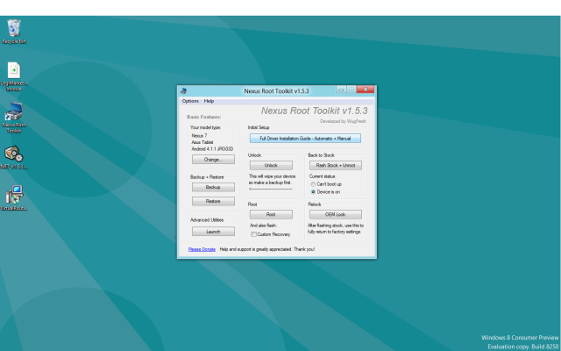
Task: Click the Backup button
Action: (213, 187)
